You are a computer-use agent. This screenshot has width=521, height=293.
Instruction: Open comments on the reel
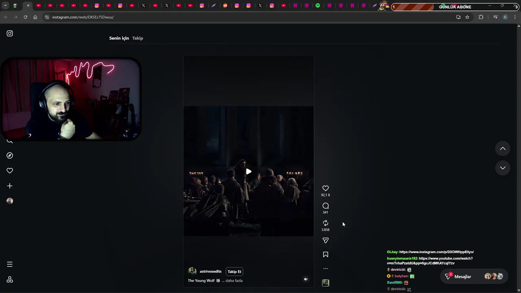tap(326, 206)
